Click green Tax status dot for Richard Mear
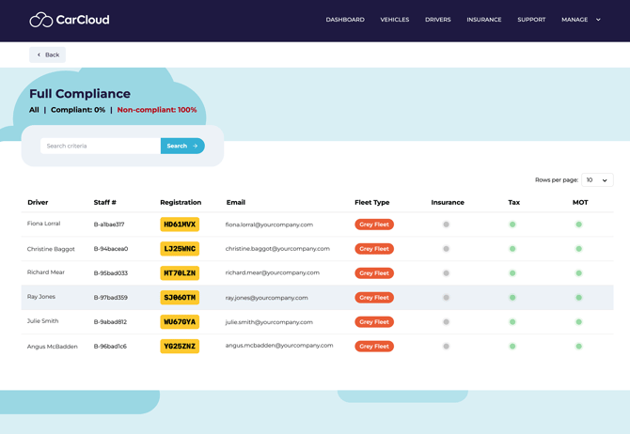Image resolution: width=630 pixels, height=434 pixels. 512,273
